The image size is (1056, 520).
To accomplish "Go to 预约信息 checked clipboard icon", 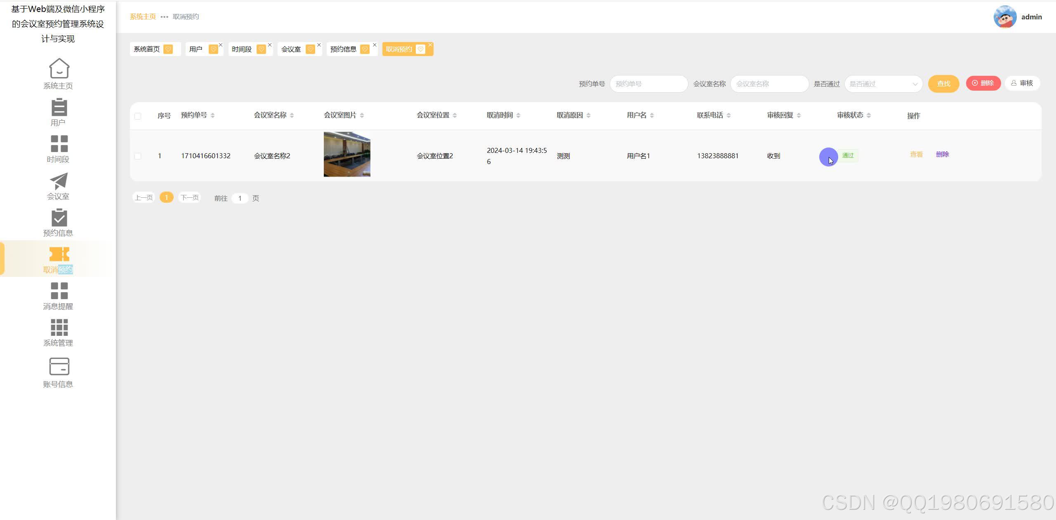I will click(59, 218).
